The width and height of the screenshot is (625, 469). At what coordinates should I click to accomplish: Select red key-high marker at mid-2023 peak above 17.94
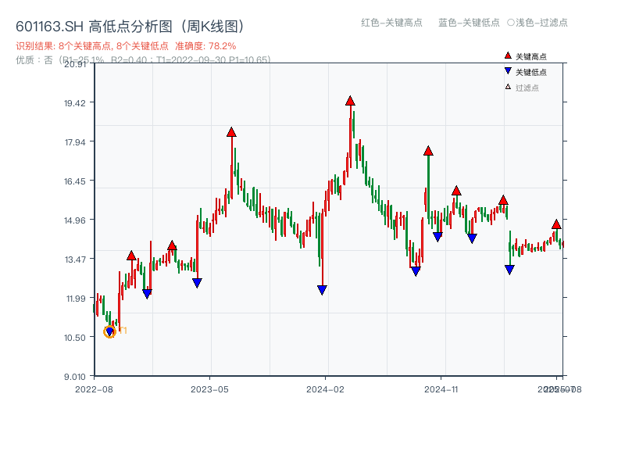tap(231, 132)
